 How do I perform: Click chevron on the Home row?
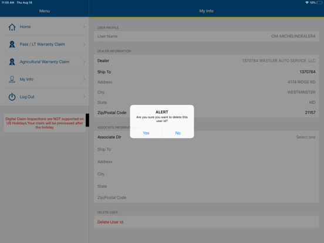[x=85, y=26]
